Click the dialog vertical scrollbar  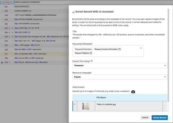[168, 55]
